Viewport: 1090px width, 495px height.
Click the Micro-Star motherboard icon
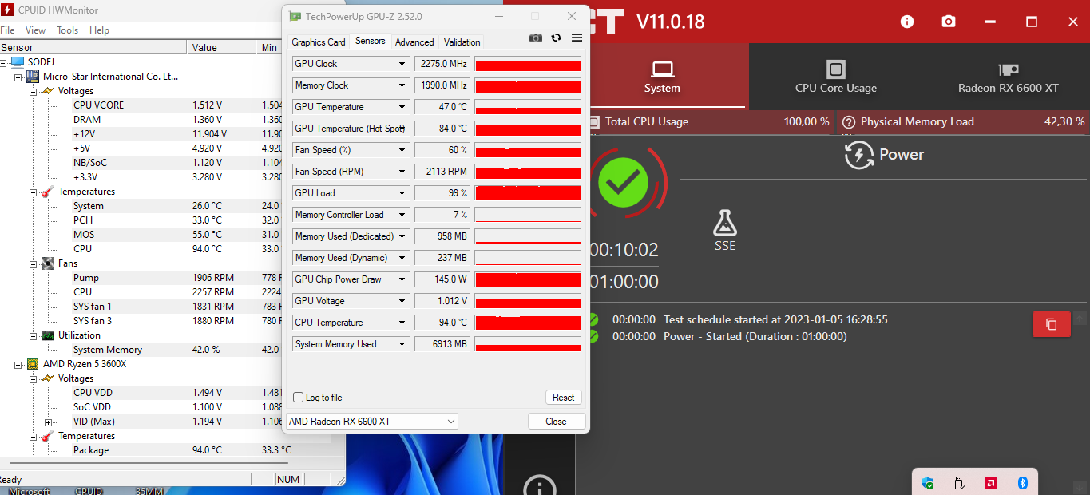tap(33, 77)
